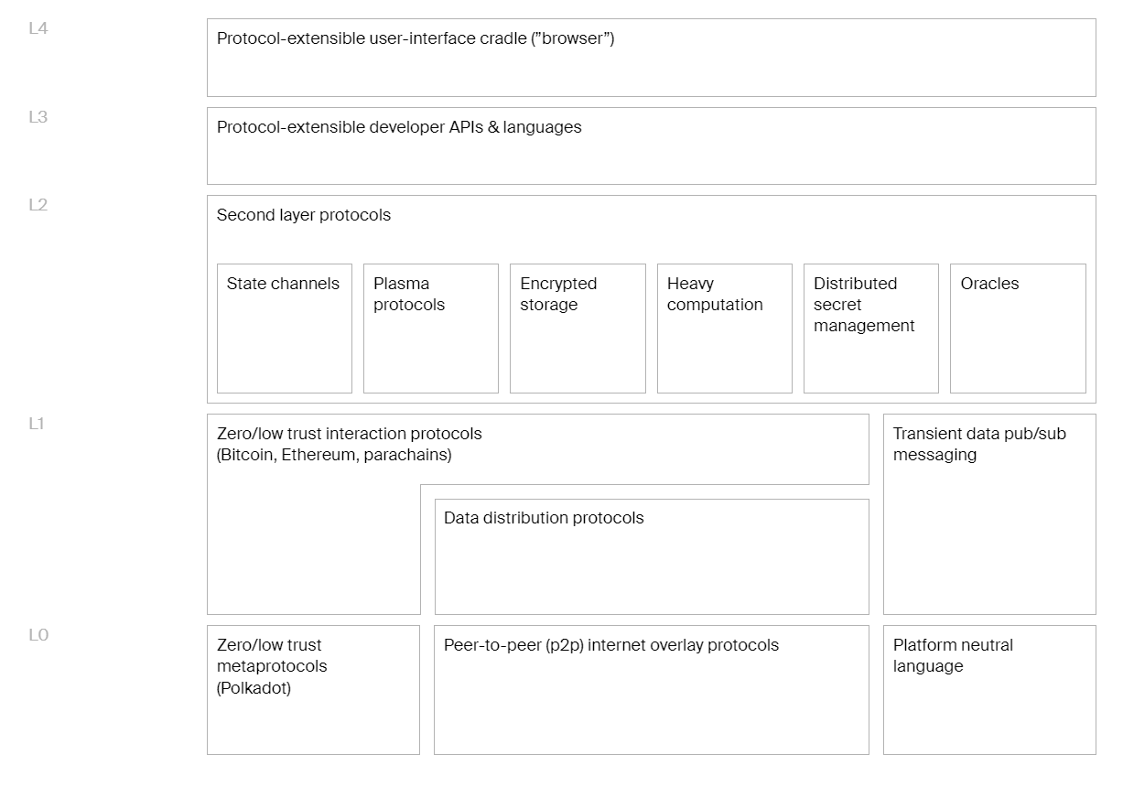This screenshot has height=787, width=1123.
Task: Click the Second layer protocols heading
Action: [304, 215]
